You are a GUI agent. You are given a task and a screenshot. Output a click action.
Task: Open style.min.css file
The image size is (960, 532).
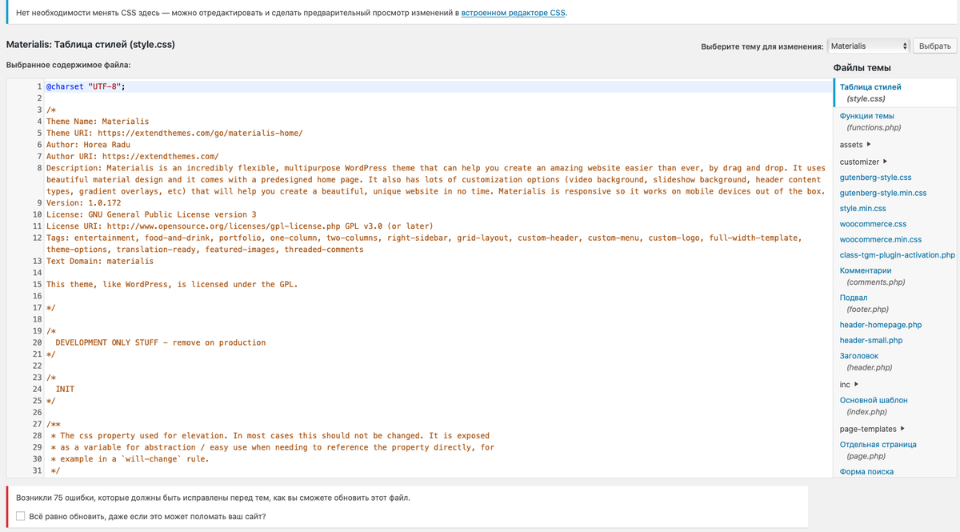click(862, 209)
